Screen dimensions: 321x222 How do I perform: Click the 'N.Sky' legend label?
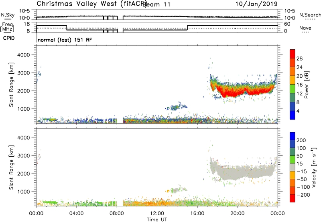(x=8, y=15)
